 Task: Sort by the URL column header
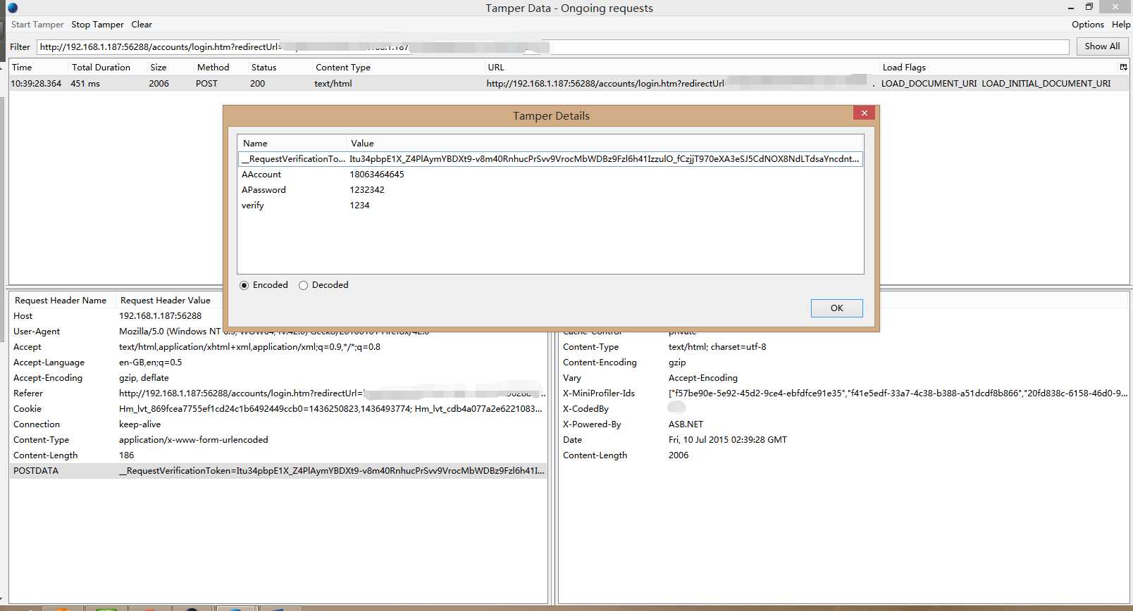coord(681,68)
